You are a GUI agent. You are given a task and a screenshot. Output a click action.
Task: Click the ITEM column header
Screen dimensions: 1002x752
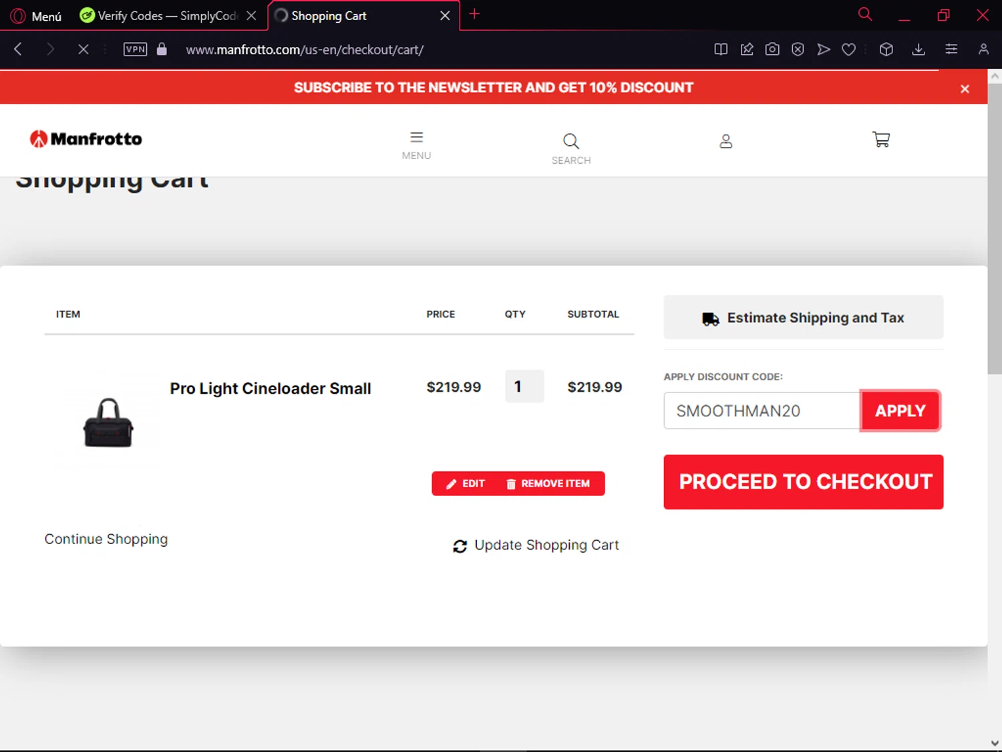coord(68,314)
